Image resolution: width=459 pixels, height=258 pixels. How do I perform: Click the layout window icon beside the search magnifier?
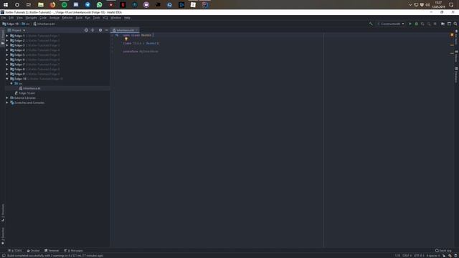tap(449, 24)
